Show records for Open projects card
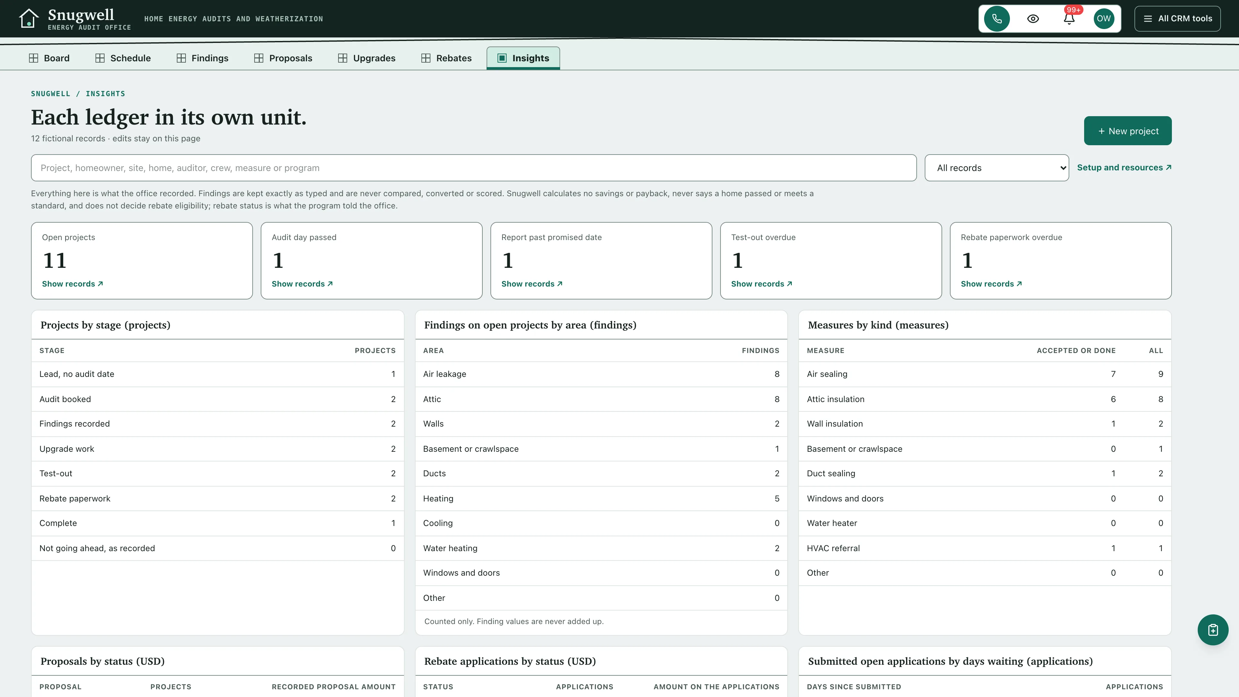Screen dimensions: 1239x697 [73, 284]
